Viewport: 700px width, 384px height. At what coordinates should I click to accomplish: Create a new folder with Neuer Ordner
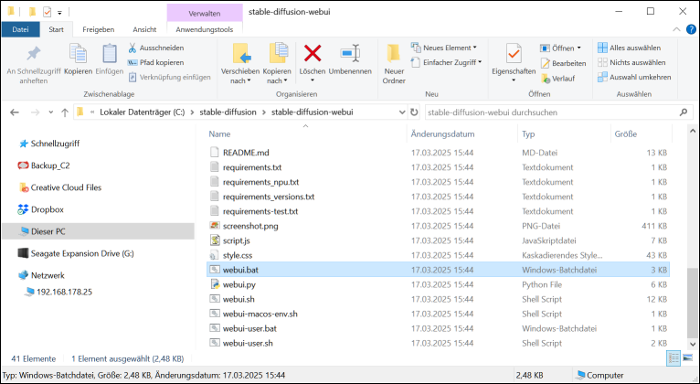click(x=394, y=62)
